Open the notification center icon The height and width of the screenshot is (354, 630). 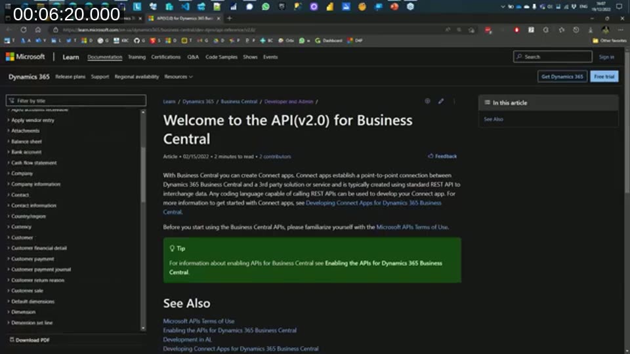[x=619, y=7]
